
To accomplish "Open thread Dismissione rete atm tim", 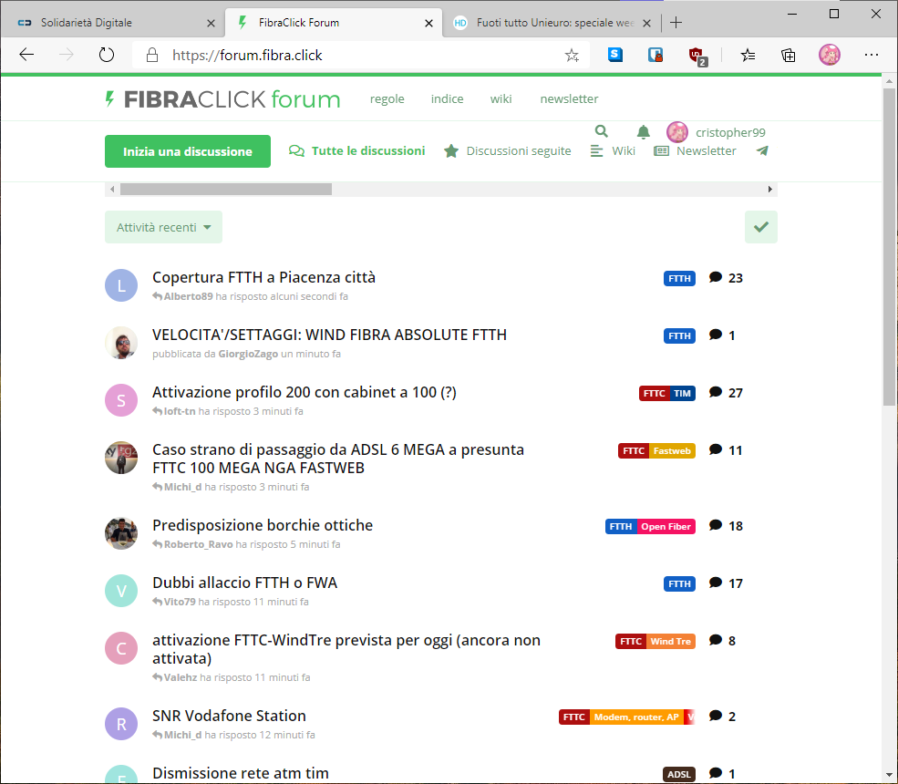I will tap(241, 773).
